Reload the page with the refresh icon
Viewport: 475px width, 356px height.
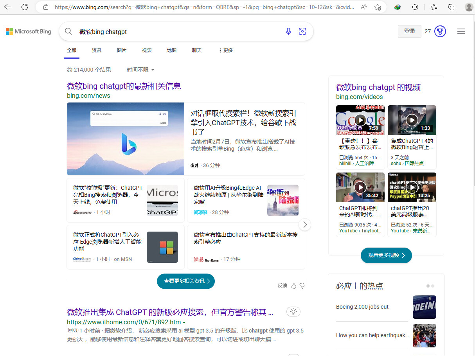[25, 7]
